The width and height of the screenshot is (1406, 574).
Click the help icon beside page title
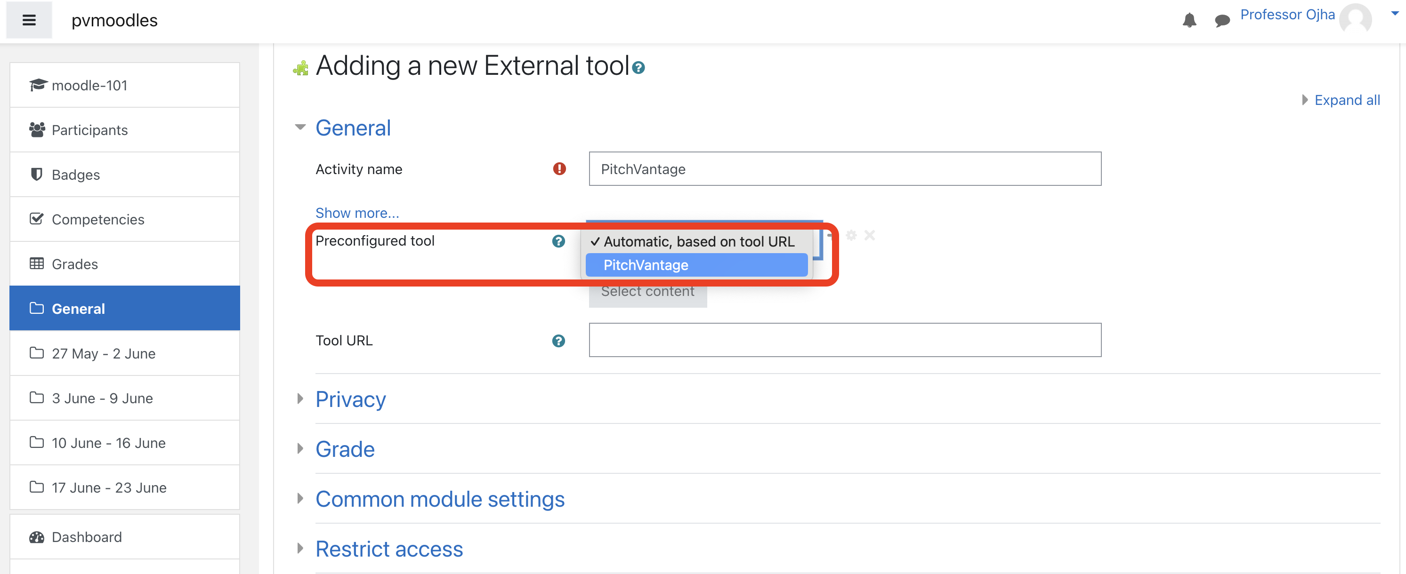click(x=638, y=68)
